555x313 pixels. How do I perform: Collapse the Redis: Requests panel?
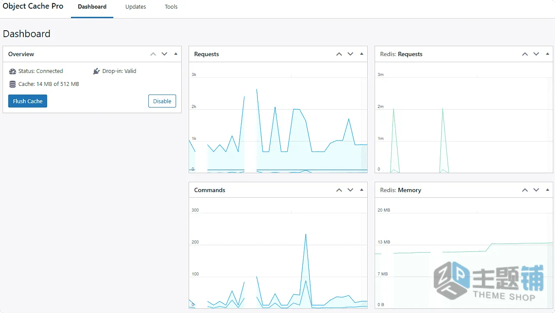(x=548, y=54)
